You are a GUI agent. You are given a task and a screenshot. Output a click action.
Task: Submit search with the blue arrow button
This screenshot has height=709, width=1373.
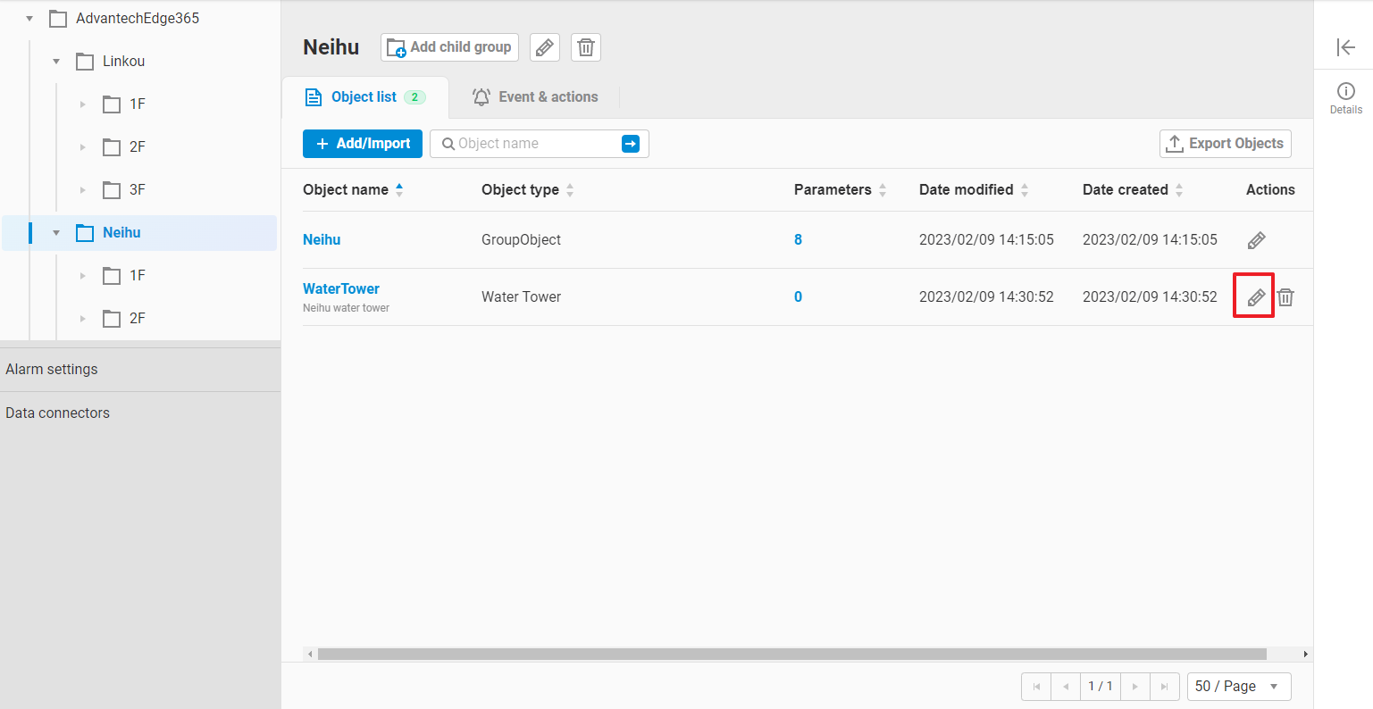tap(631, 144)
